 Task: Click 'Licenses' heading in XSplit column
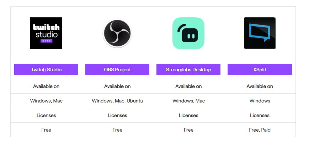260,115
